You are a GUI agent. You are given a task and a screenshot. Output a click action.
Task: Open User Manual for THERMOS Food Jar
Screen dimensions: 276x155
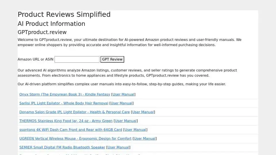click(126, 121)
